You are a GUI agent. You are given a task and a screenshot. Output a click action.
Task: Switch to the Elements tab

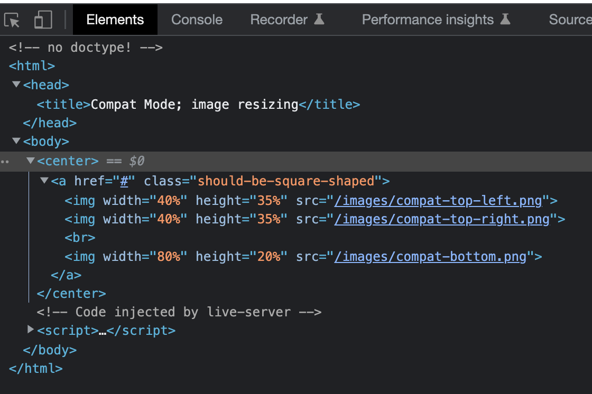click(115, 20)
